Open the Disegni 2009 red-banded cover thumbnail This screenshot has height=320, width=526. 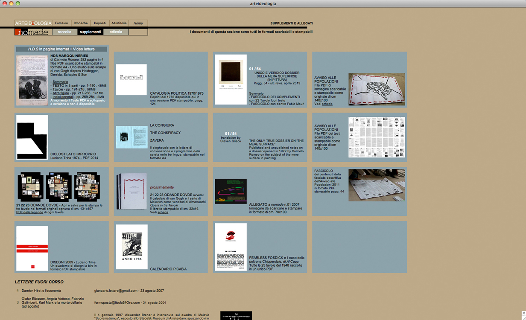(x=32, y=248)
